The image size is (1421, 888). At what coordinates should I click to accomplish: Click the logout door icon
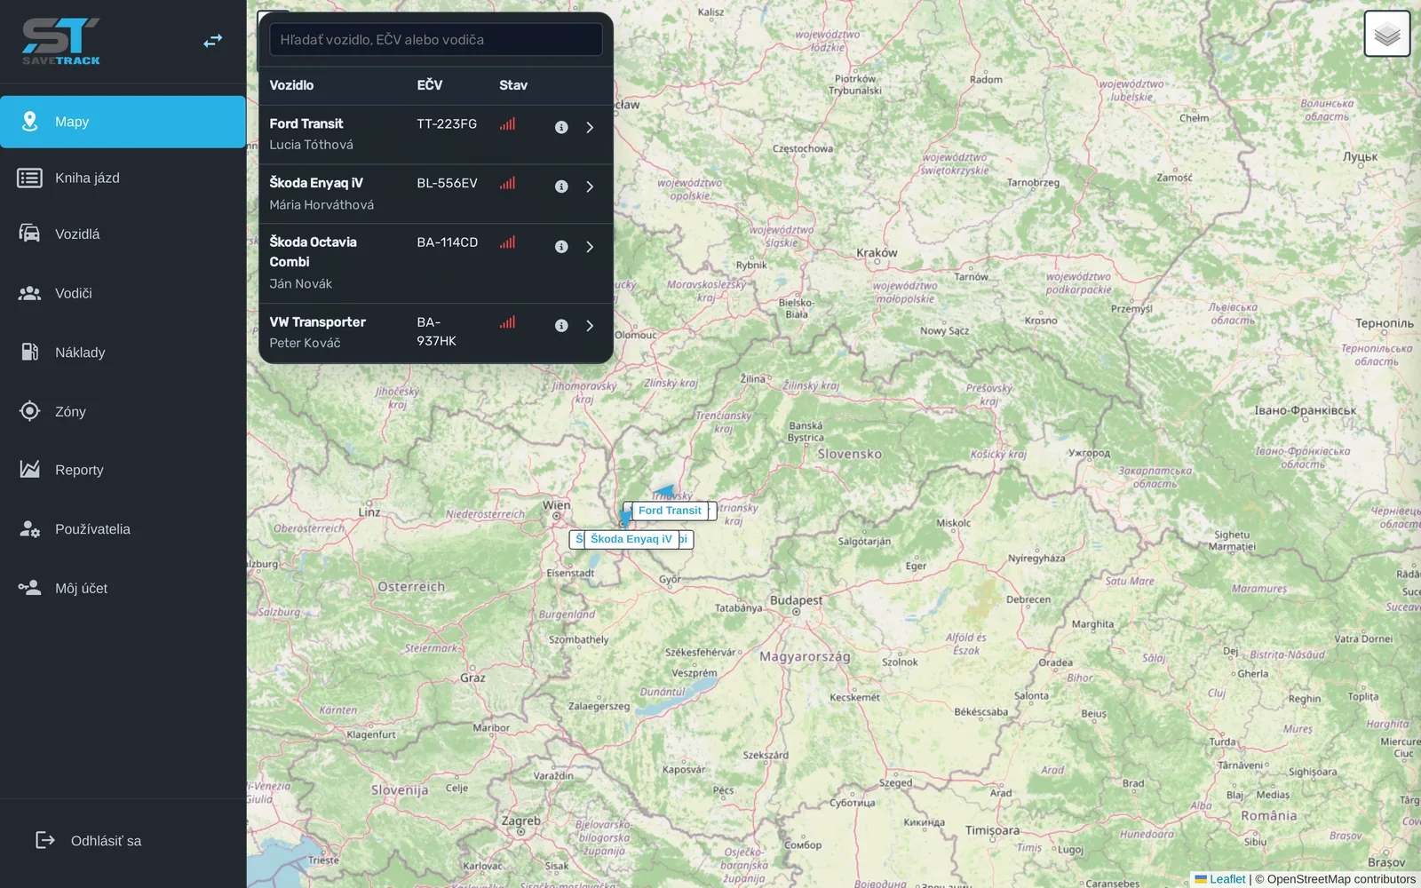pos(44,840)
